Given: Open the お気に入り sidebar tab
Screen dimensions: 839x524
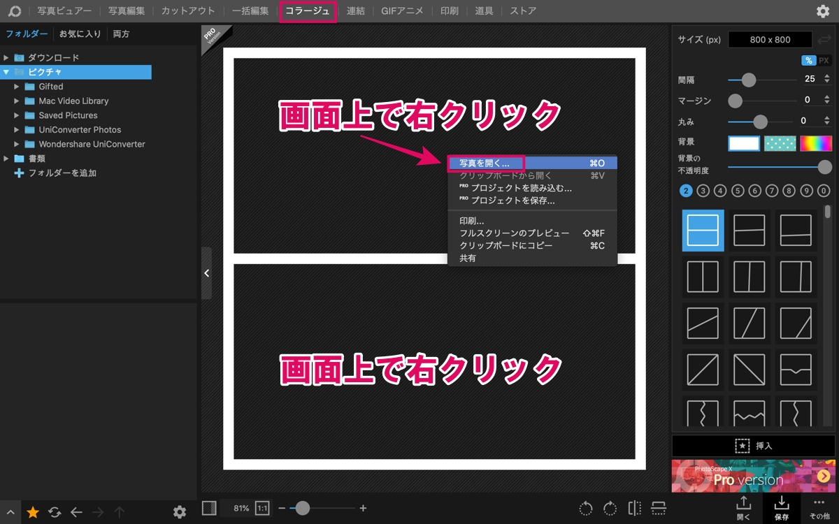Looking at the screenshot, I should tap(80, 34).
